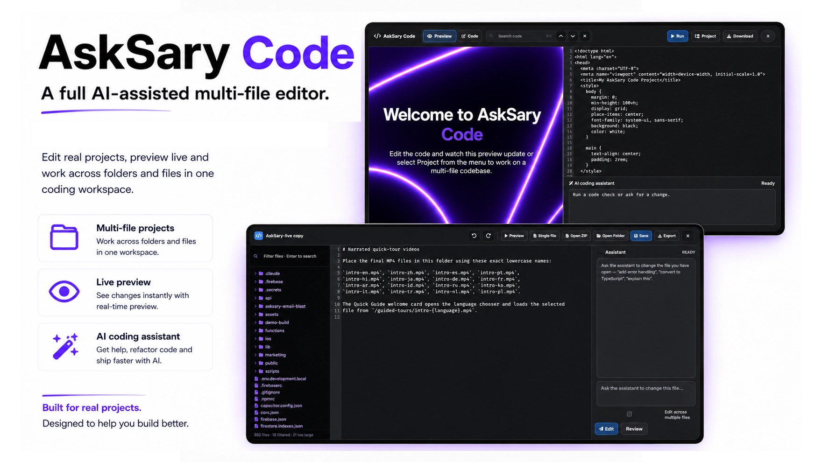
Task: Expand the ios folder chevron
Action: coord(255,339)
